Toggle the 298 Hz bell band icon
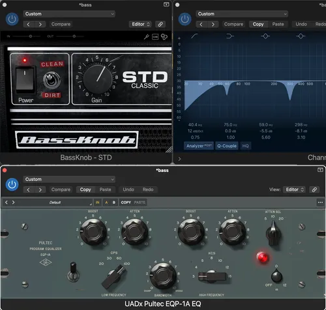The width and height of the screenshot is (326, 310). (301, 36)
